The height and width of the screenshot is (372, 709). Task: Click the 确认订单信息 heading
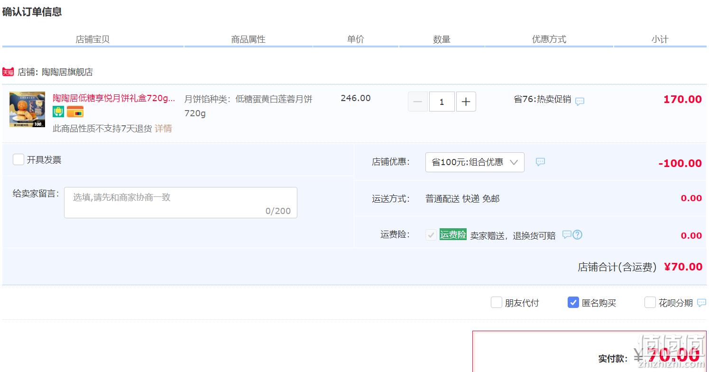coord(32,12)
